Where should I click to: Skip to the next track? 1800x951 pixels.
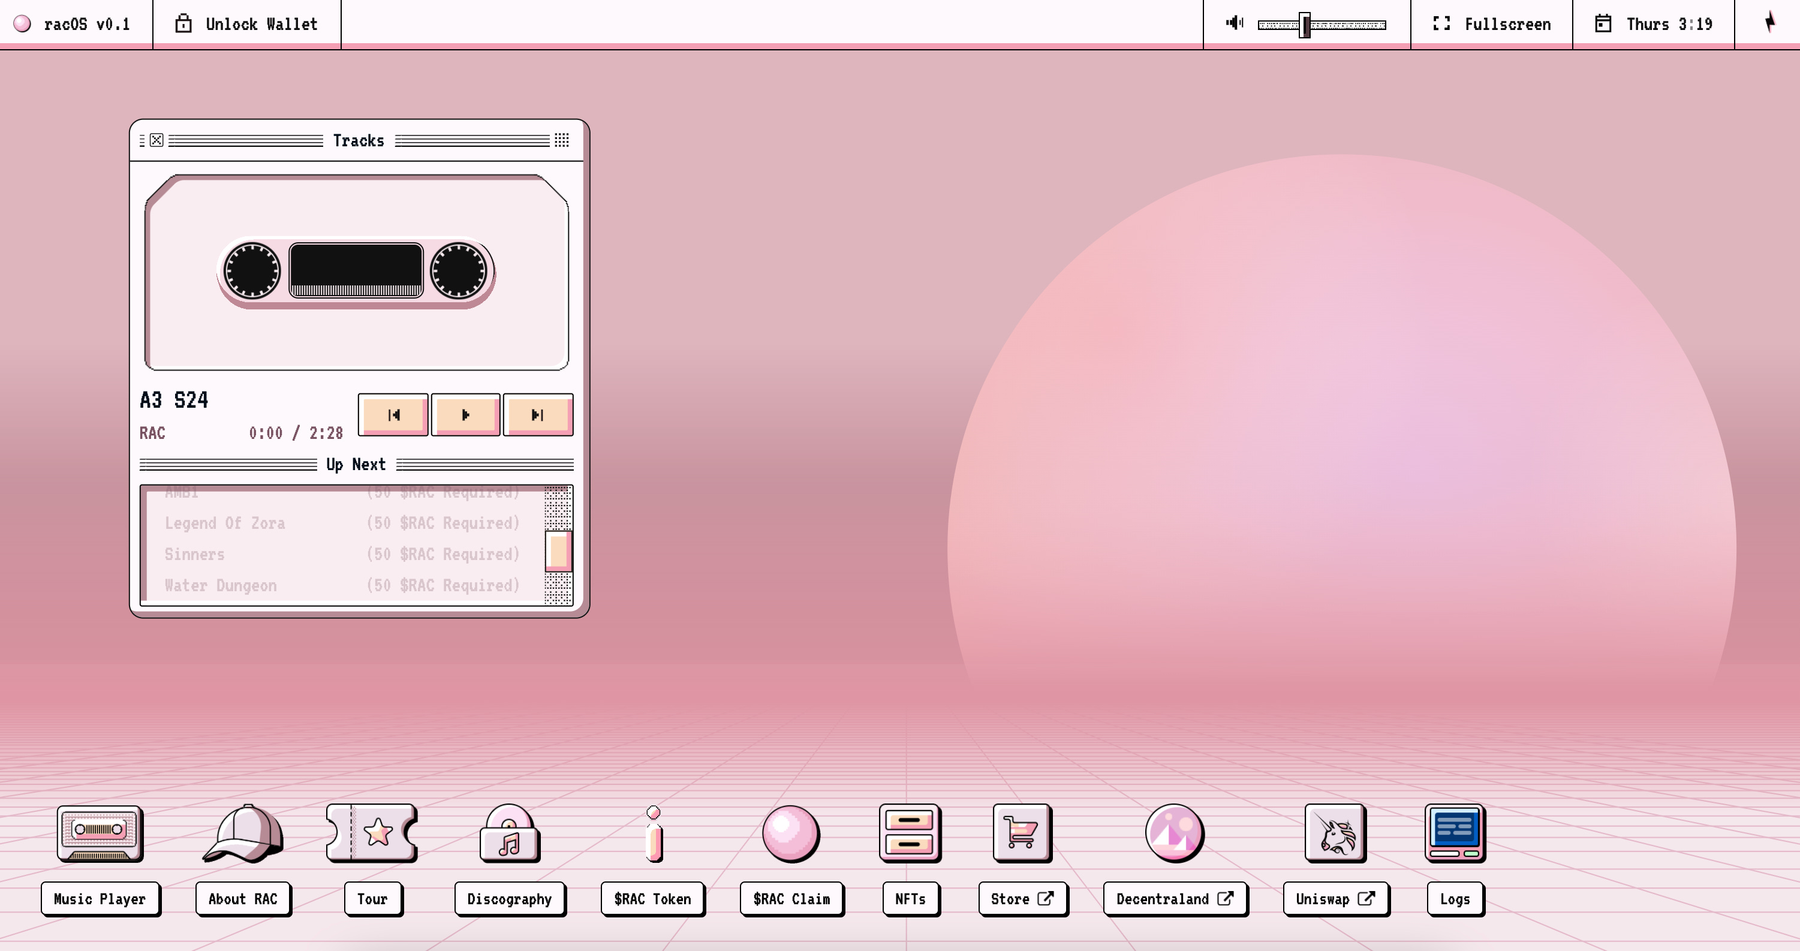[x=538, y=414]
